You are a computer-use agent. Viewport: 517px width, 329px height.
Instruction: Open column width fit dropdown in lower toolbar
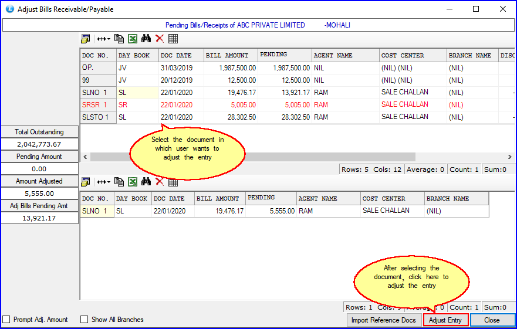coord(103,182)
